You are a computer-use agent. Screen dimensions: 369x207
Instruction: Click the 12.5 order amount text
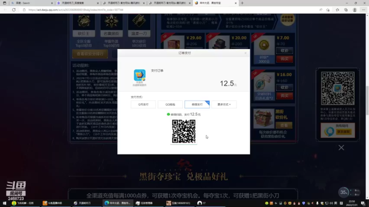[227, 83]
